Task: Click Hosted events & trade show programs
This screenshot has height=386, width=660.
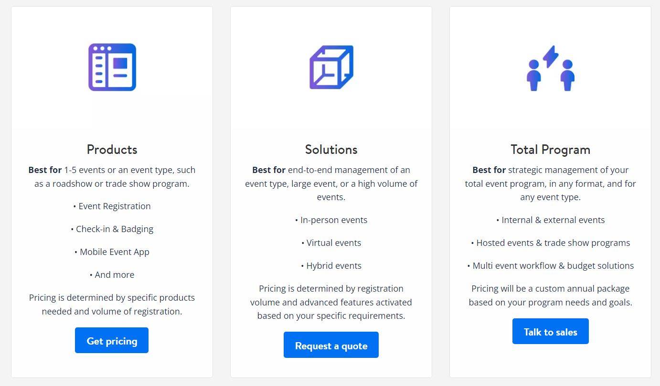Action: (550, 243)
